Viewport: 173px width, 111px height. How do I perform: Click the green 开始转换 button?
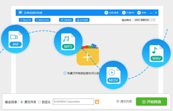(151, 102)
